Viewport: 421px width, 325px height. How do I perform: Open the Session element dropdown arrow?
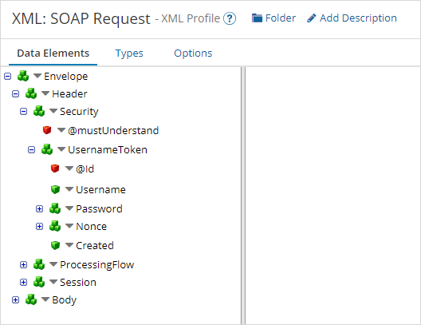53,282
